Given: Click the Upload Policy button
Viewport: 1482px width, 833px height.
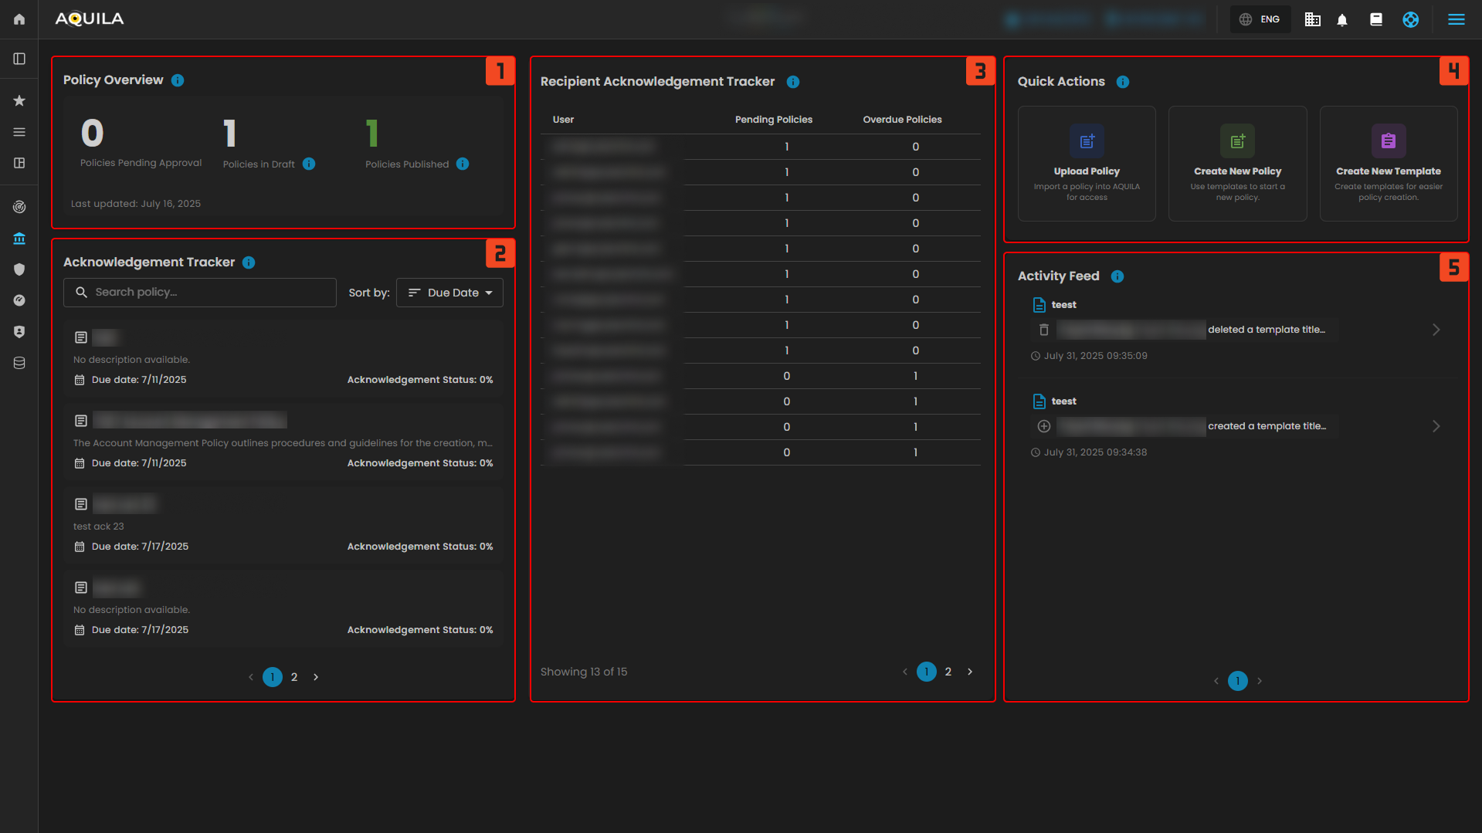Looking at the screenshot, I should (1087, 164).
